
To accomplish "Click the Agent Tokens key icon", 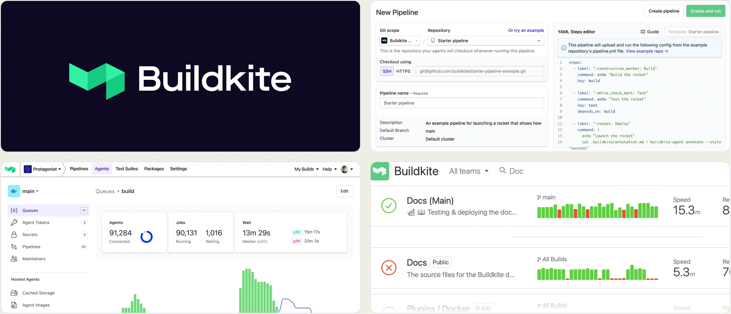I will (14, 222).
